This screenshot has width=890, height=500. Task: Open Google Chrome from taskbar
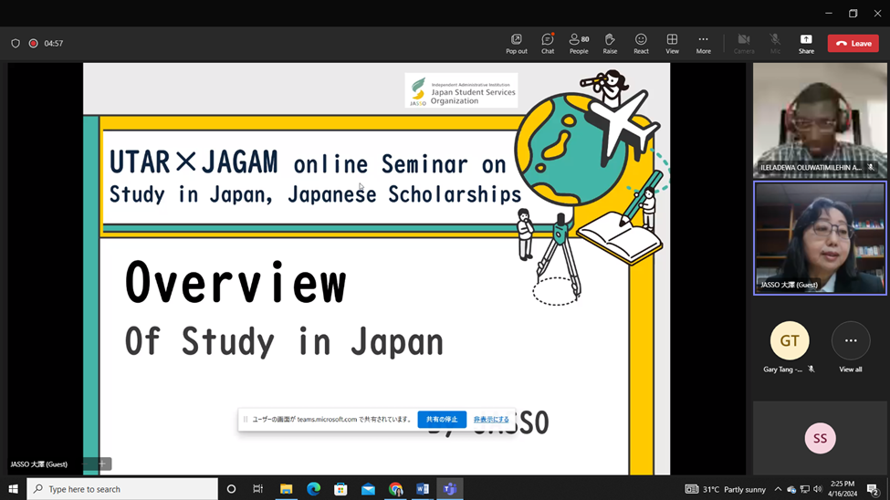pos(395,489)
